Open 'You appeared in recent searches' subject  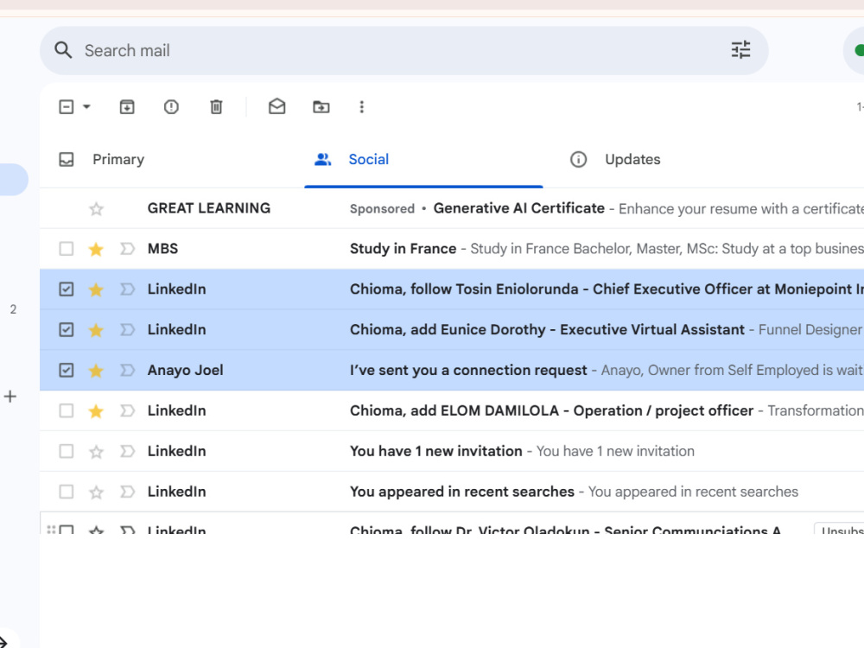(461, 492)
